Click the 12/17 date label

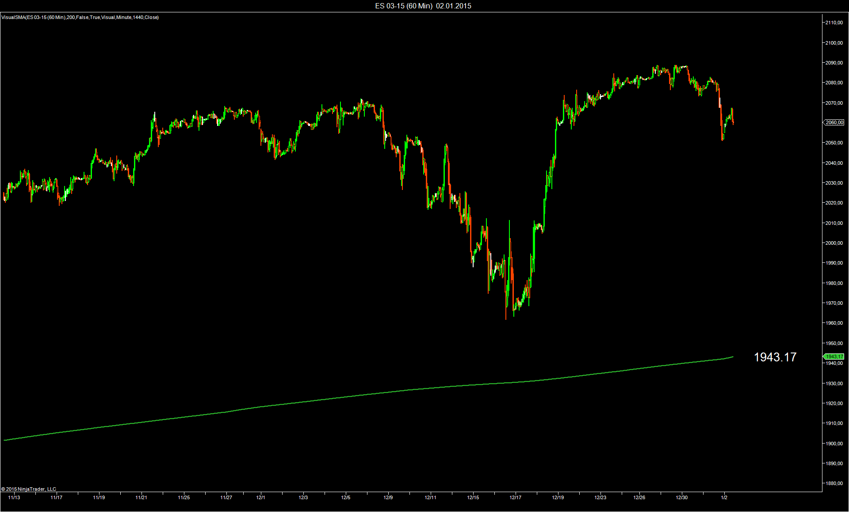pyautogui.click(x=516, y=497)
